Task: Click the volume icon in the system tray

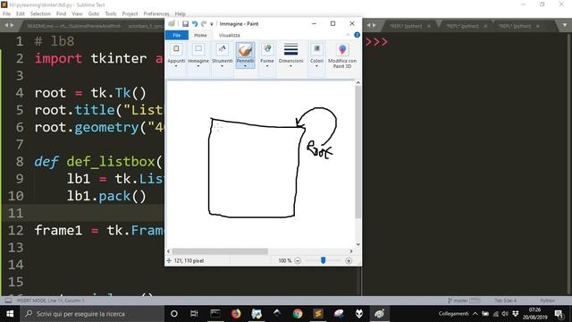Action: click(505, 314)
